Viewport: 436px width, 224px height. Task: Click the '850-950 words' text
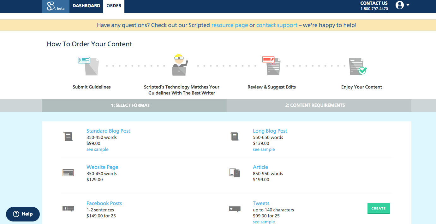pos(268,174)
